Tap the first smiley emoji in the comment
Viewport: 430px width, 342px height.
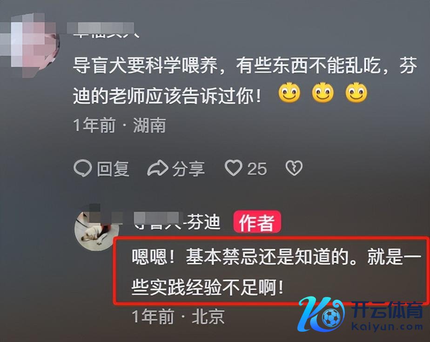tap(289, 92)
